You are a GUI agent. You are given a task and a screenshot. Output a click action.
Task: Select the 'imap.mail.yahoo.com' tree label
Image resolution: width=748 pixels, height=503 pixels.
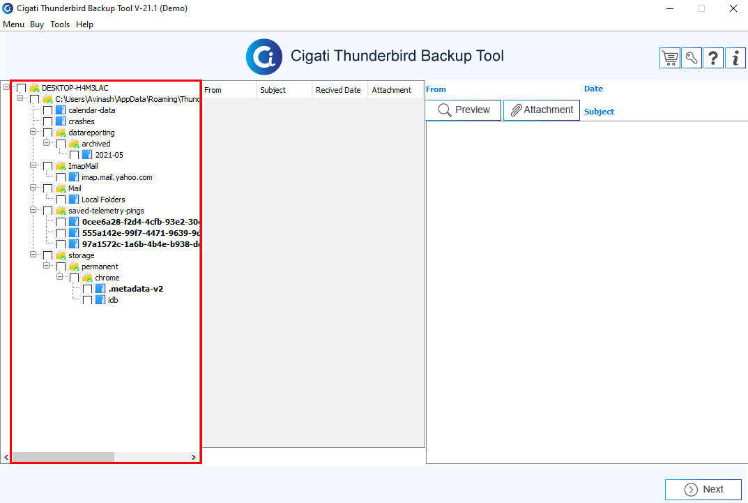117,177
